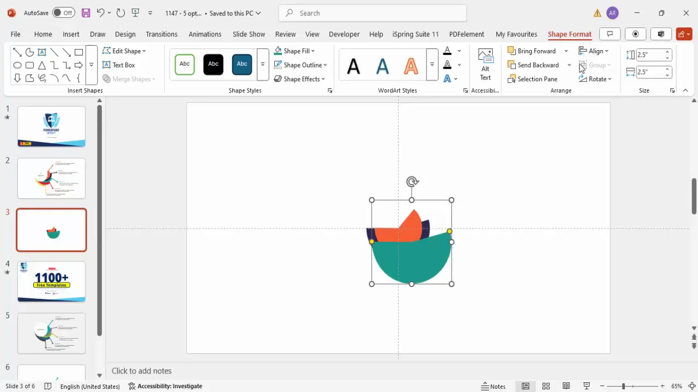Click Start From Beginning presentation icon
698x392 pixels.
pos(136,13)
